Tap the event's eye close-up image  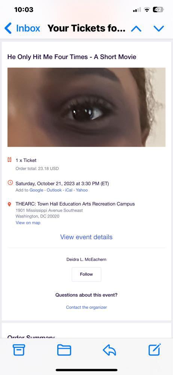click(x=86, y=107)
